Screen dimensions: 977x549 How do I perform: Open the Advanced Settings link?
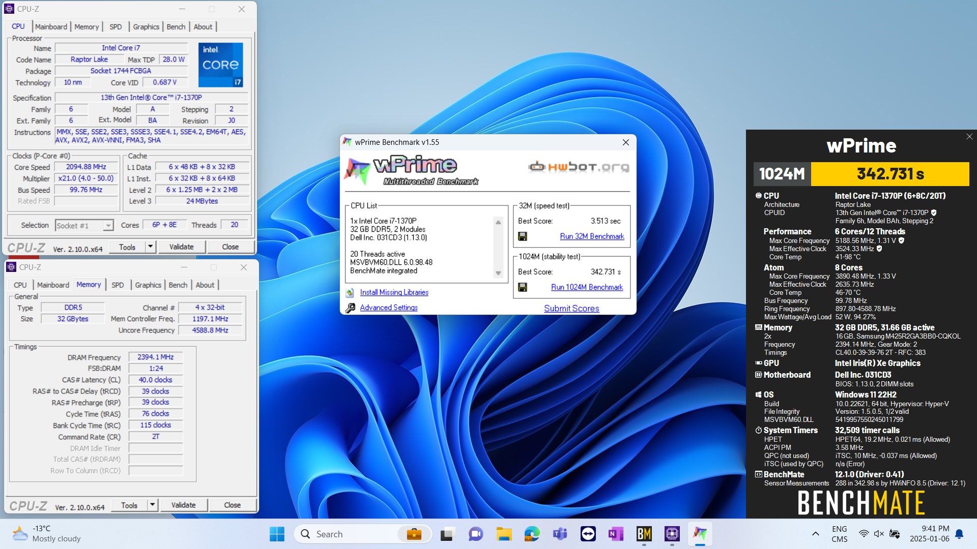pyautogui.click(x=389, y=308)
